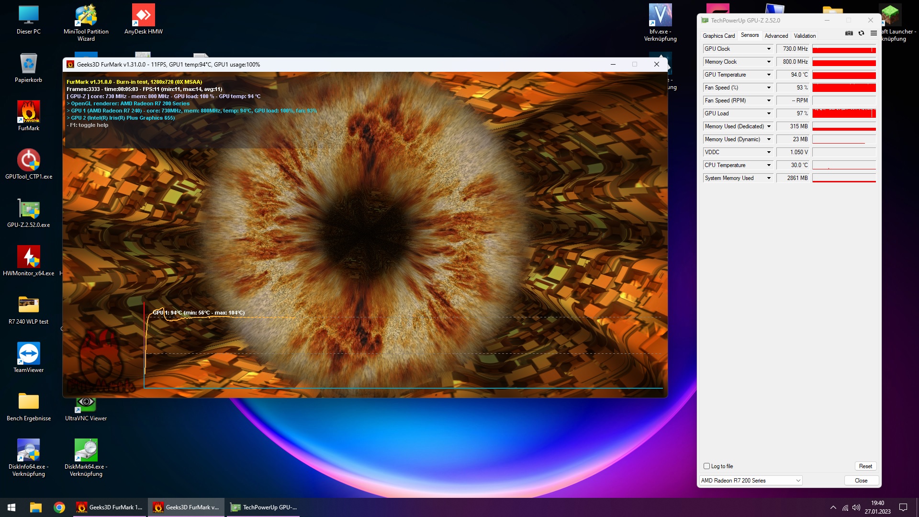Open the GPU-Z hamburger menu
Screen dimensions: 919x517
(874, 33)
